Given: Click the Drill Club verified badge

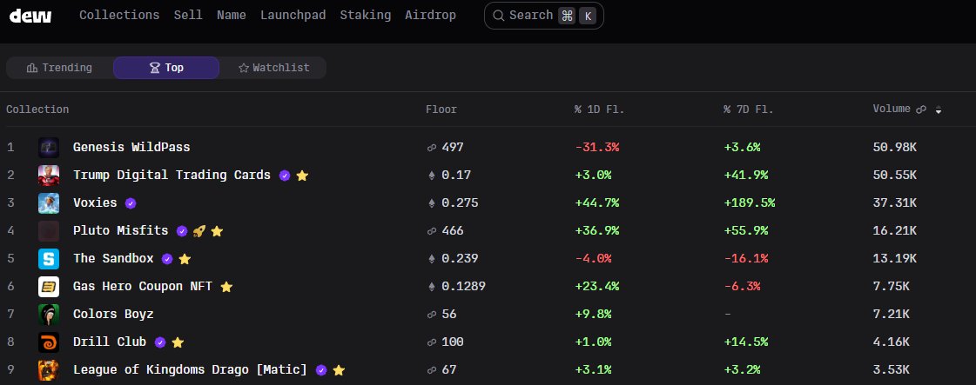Looking at the screenshot, I should pyautogui.click(x=160, y=342).
